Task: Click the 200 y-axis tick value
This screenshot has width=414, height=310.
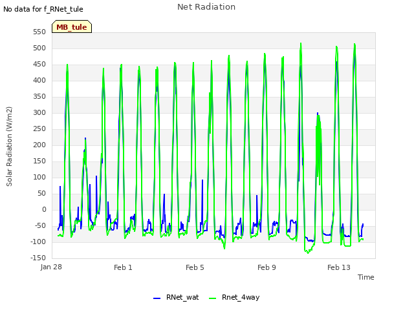Action: [x=39, y=145]
